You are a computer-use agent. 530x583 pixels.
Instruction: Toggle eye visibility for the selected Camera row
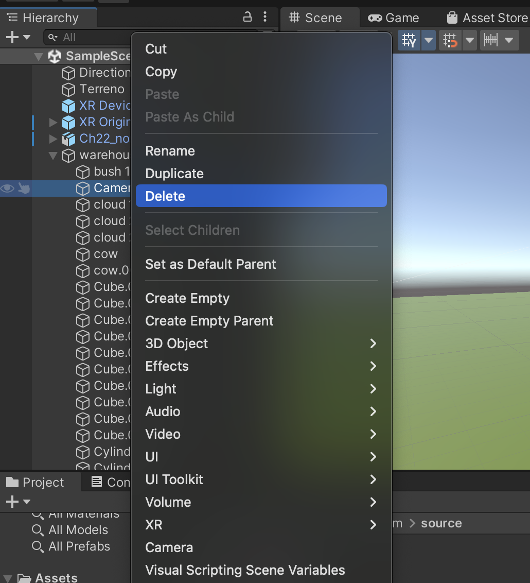pyautogui.click(x=7, y=188)
